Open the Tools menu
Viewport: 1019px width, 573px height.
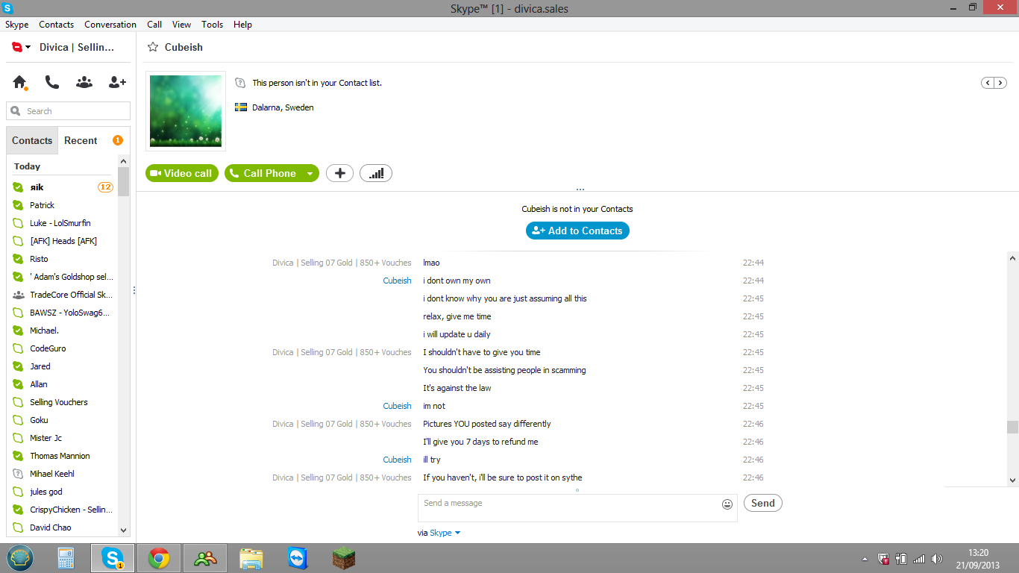pos(213,24)
